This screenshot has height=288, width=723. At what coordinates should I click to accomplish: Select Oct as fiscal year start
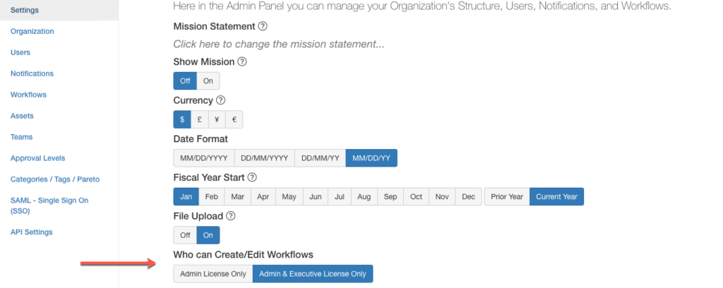[416, 196]
